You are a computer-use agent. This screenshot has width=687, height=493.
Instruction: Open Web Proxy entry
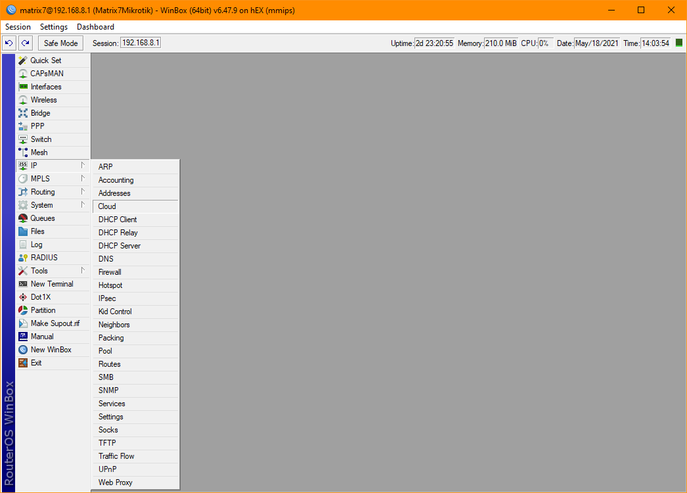point(135,483)
